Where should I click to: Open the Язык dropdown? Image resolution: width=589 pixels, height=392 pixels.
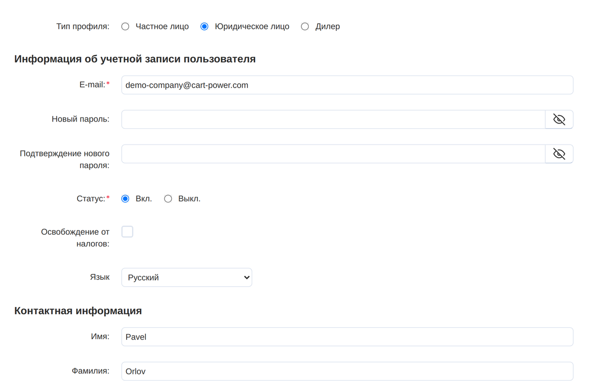click(x=187, y=277)
